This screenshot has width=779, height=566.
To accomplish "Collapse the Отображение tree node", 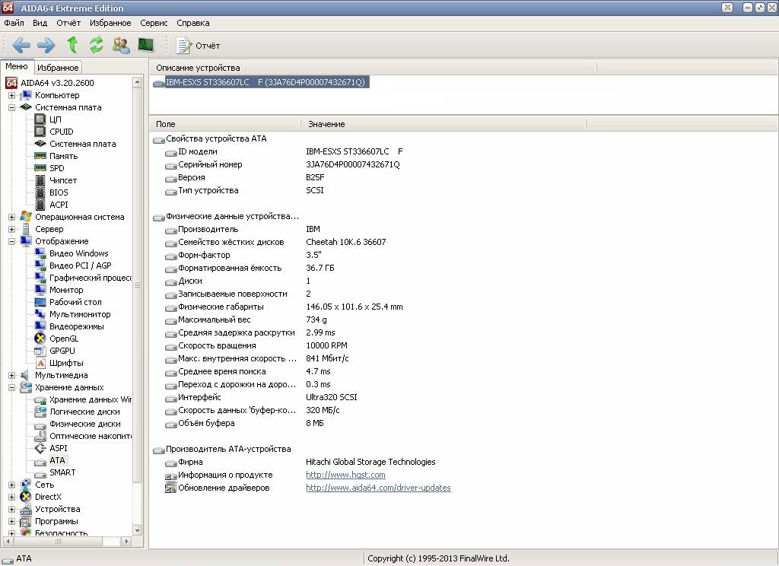I will (x=11, y=241).
